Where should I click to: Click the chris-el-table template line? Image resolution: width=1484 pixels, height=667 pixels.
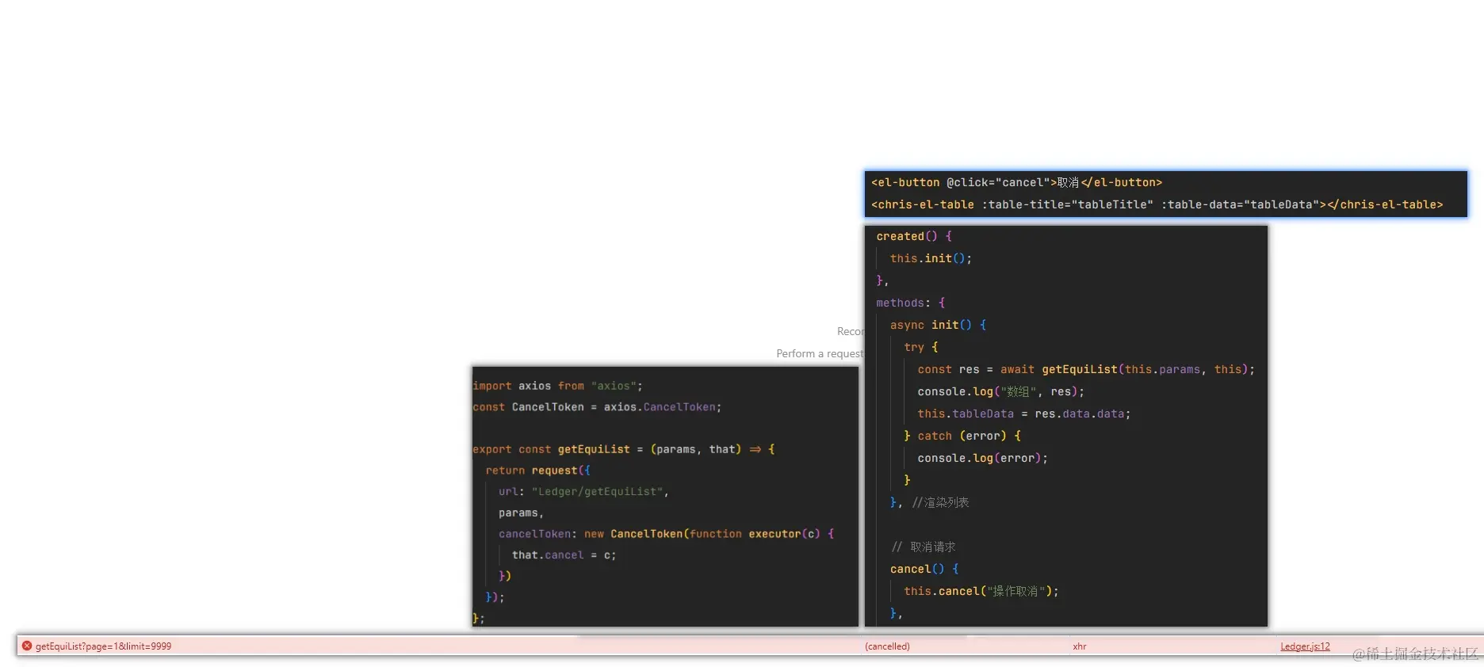click(x=1157, y=204)
